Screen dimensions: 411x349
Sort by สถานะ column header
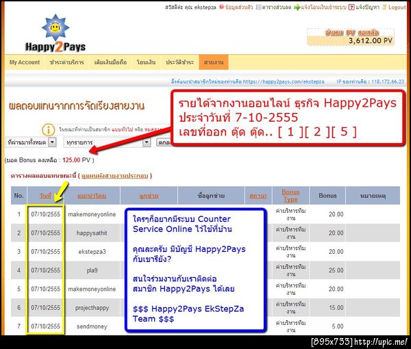point(258,196)
